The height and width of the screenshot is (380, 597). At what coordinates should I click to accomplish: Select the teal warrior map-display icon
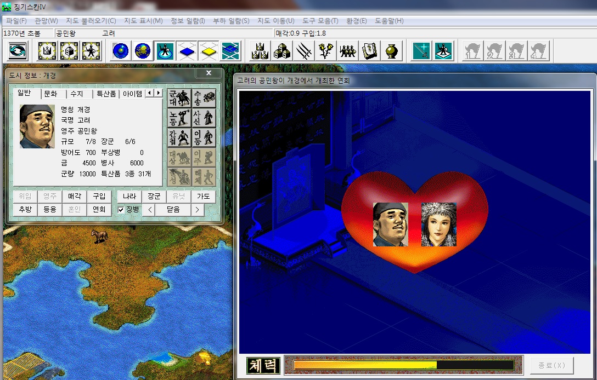pyautogui.click(x=165, y=50)
